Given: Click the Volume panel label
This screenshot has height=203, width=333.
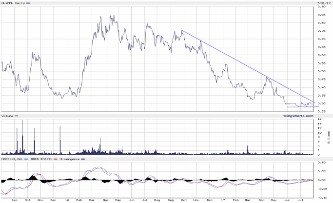Looking at the screenshot, I should coord(7,116).
